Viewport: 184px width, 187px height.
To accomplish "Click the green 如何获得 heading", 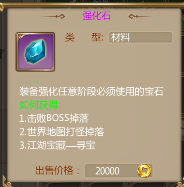I will coord(40,105).
